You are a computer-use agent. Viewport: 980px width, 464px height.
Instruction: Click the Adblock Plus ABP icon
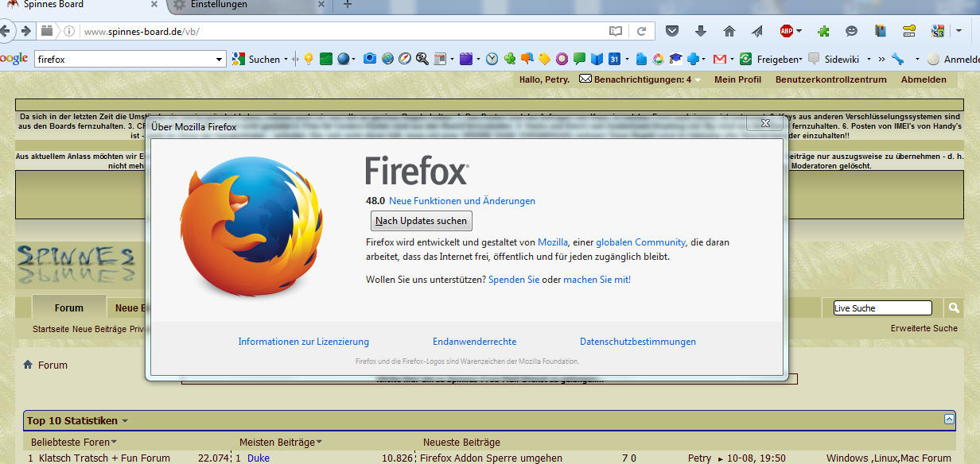787,32
